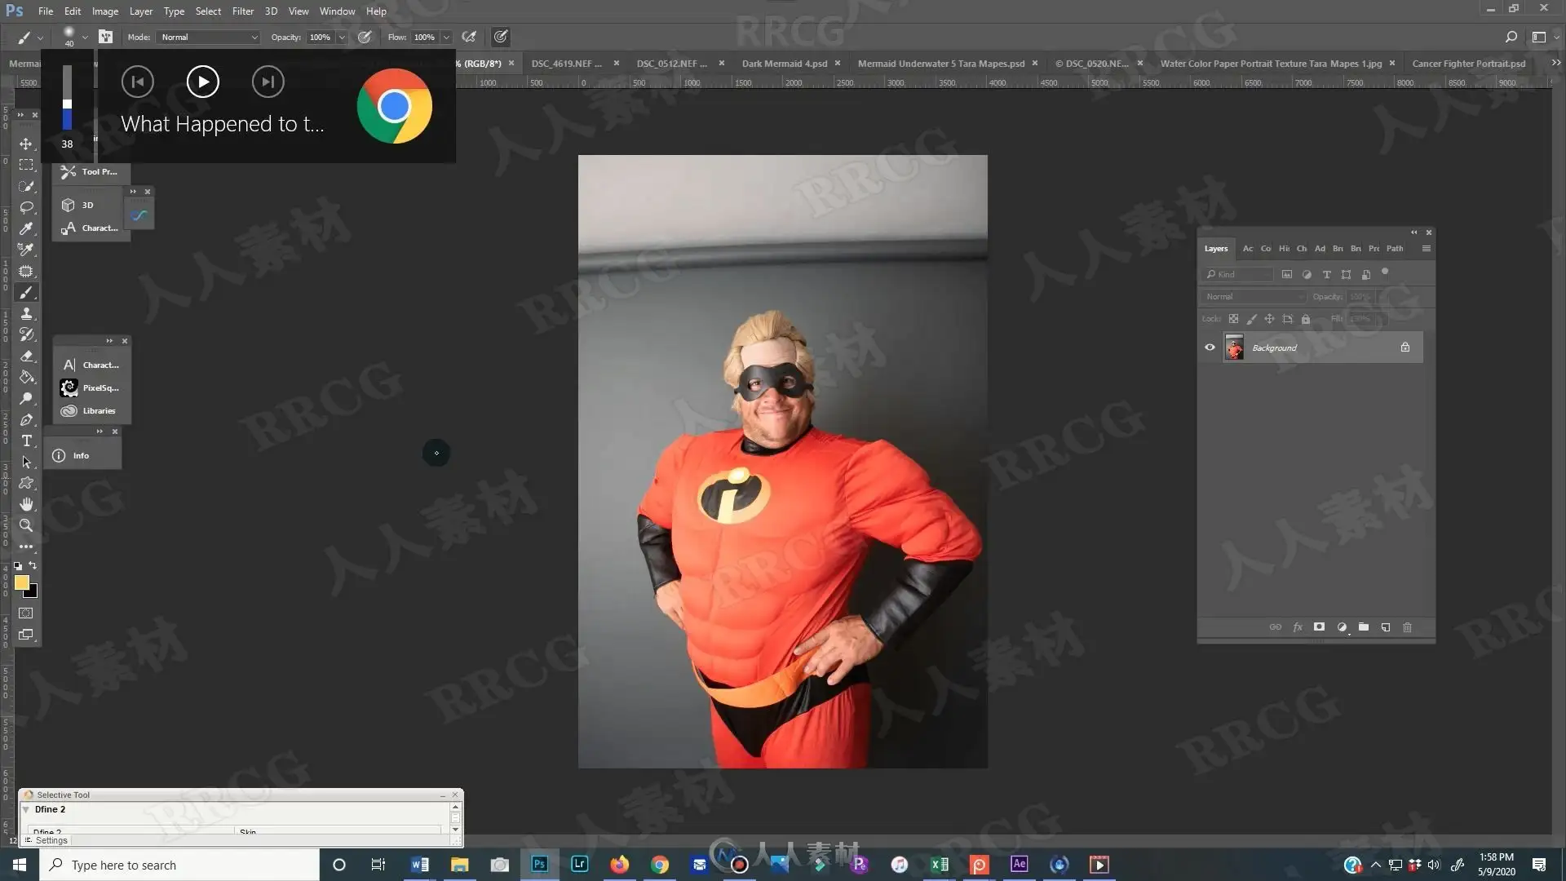Switch to Dark Mermaid 4.psd tab

[784, 63]
